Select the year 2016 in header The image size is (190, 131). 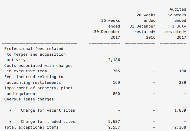point(150,38)
